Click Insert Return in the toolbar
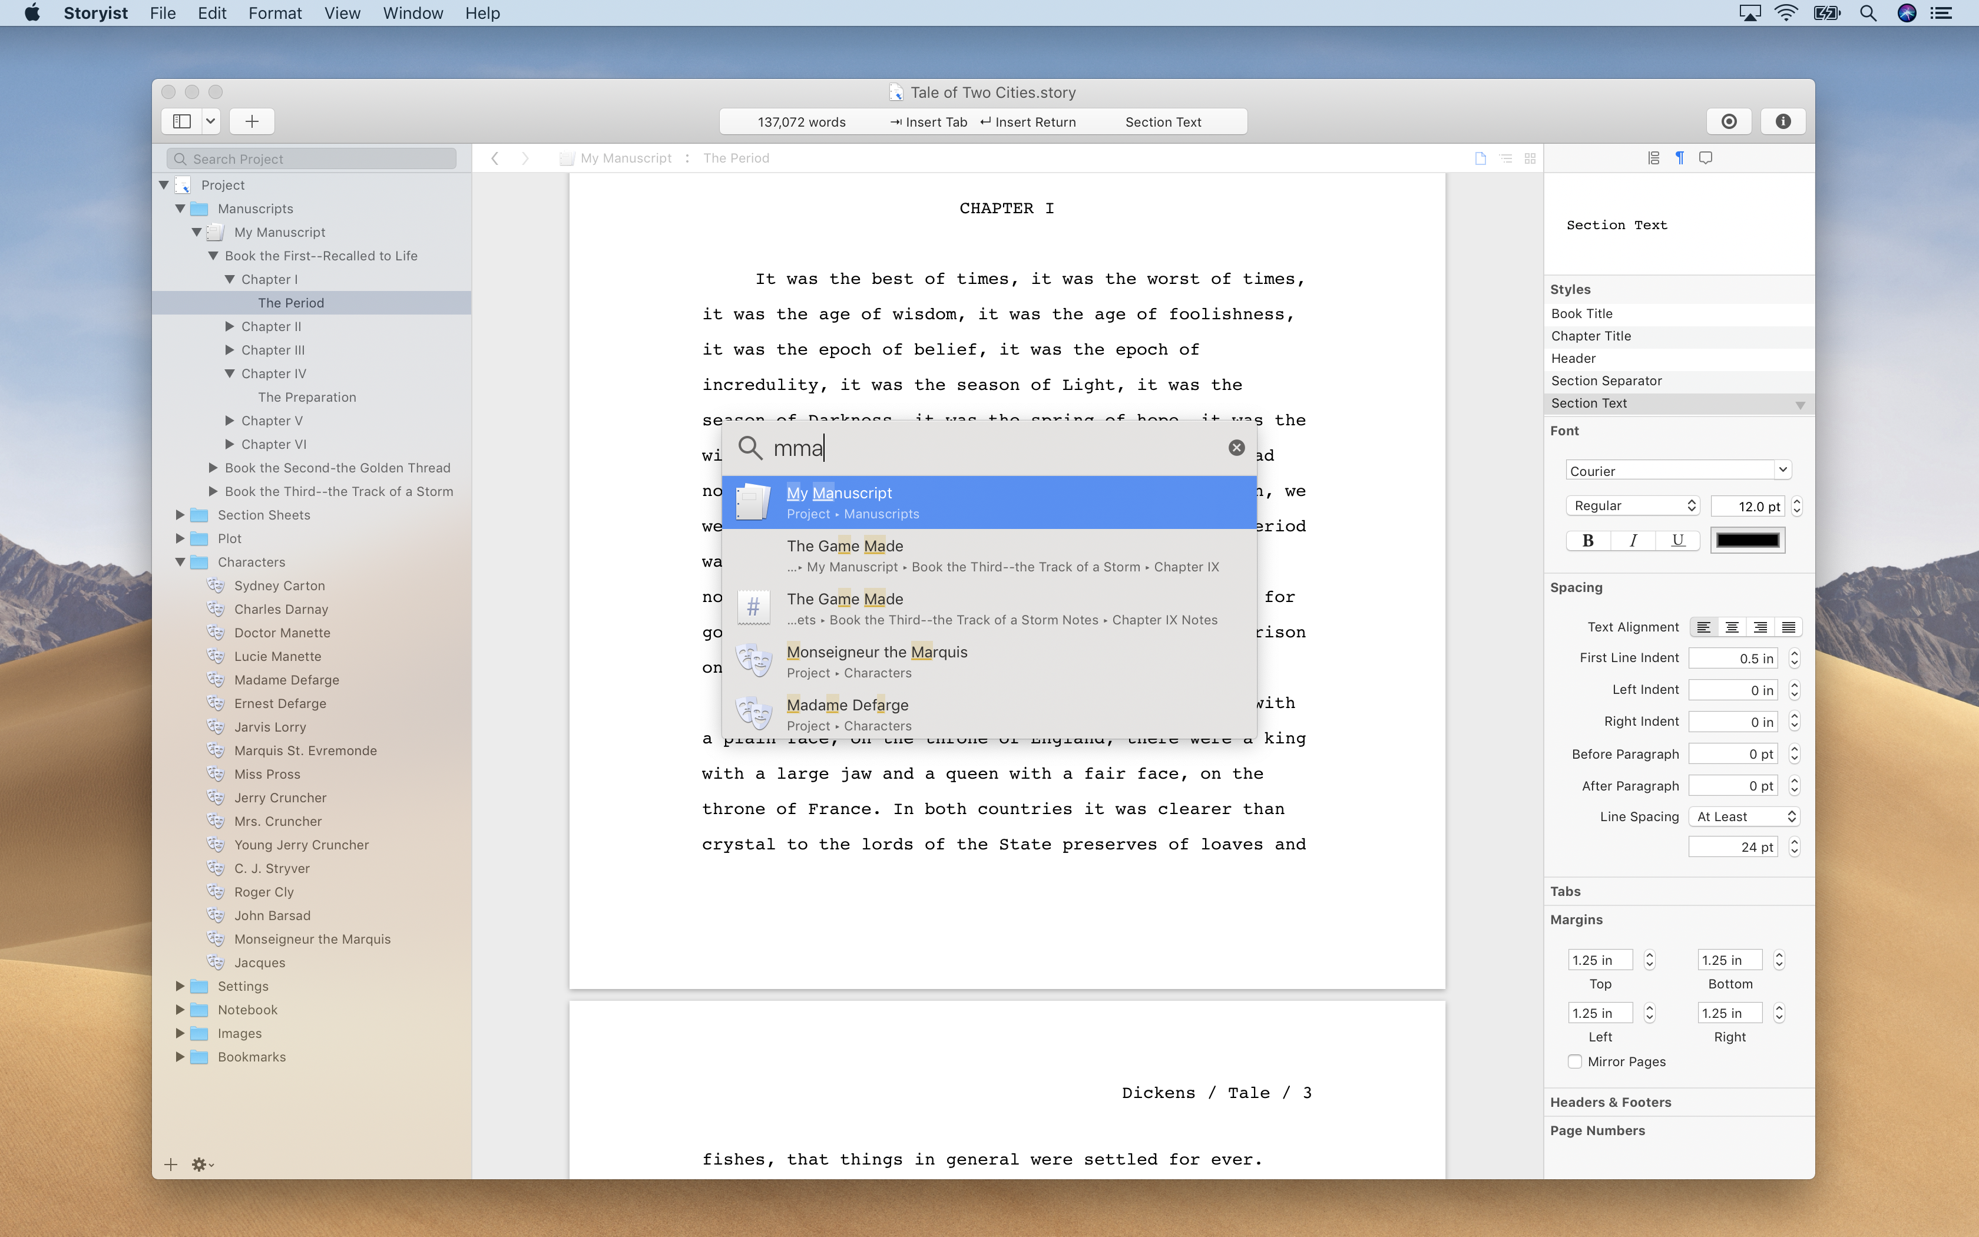Screen dimensions: 1979x1237 pos(1028,122)
